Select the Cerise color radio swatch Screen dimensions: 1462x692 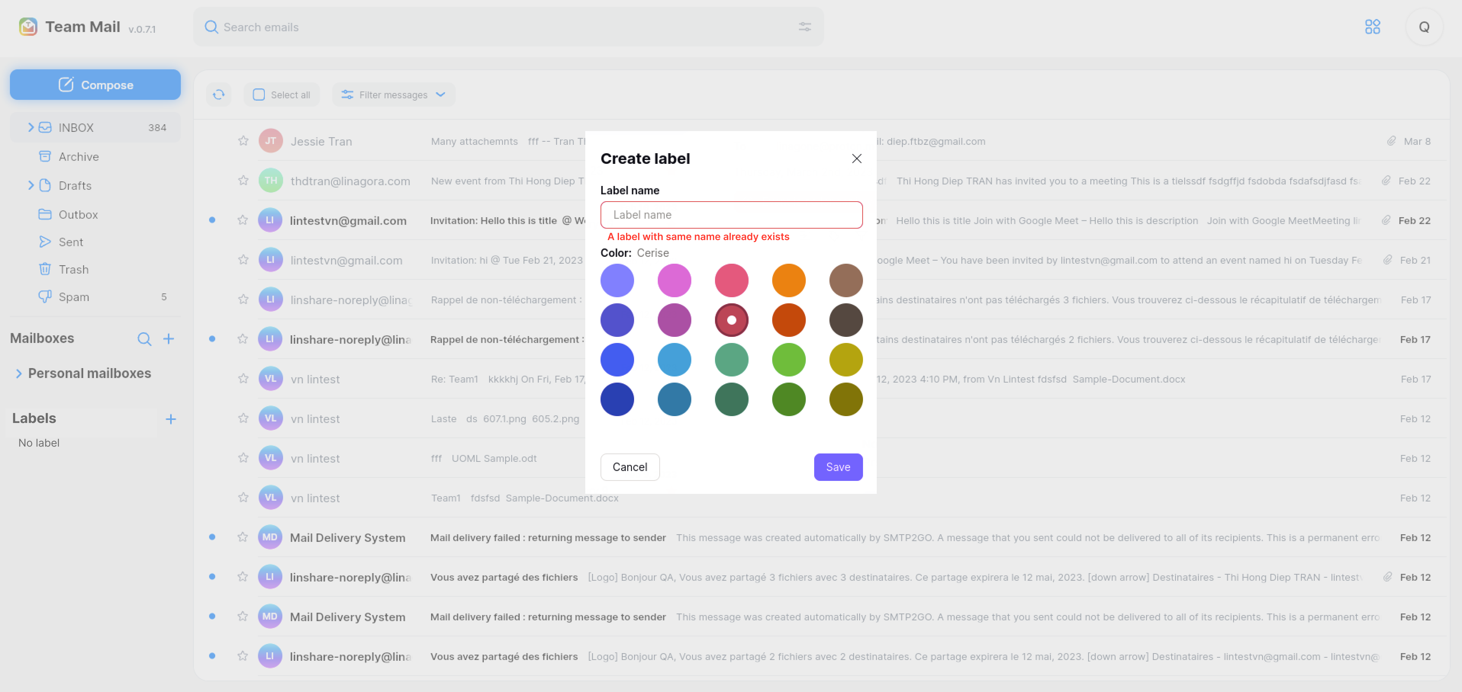[x=731, y=320]
